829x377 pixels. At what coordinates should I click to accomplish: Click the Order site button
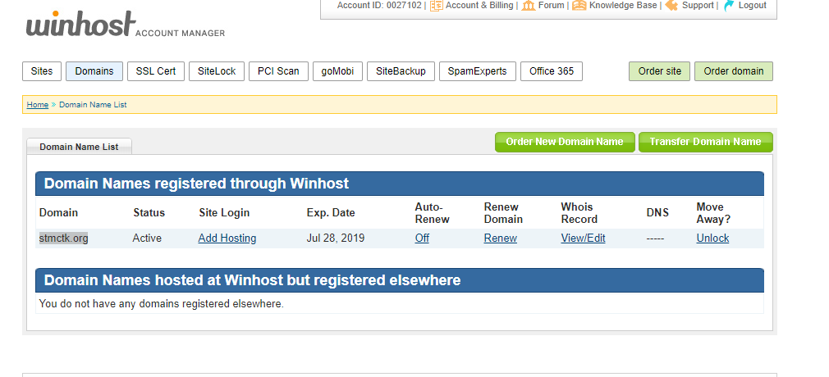click(x=660, y=71)
